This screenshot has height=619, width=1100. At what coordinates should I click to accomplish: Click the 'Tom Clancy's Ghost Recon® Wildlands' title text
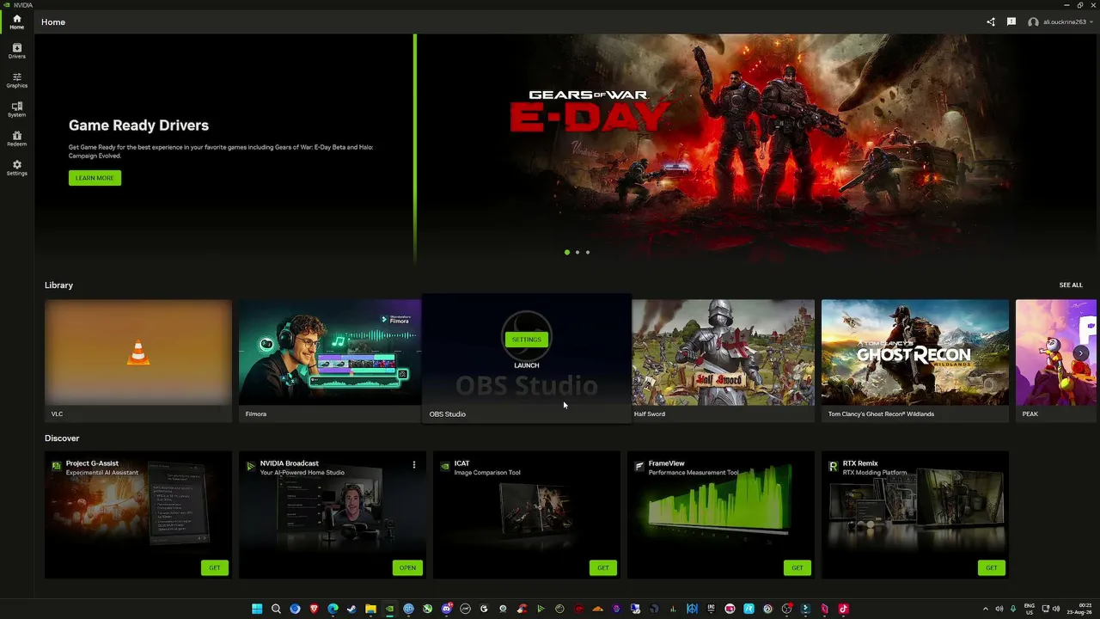[881, 414]
